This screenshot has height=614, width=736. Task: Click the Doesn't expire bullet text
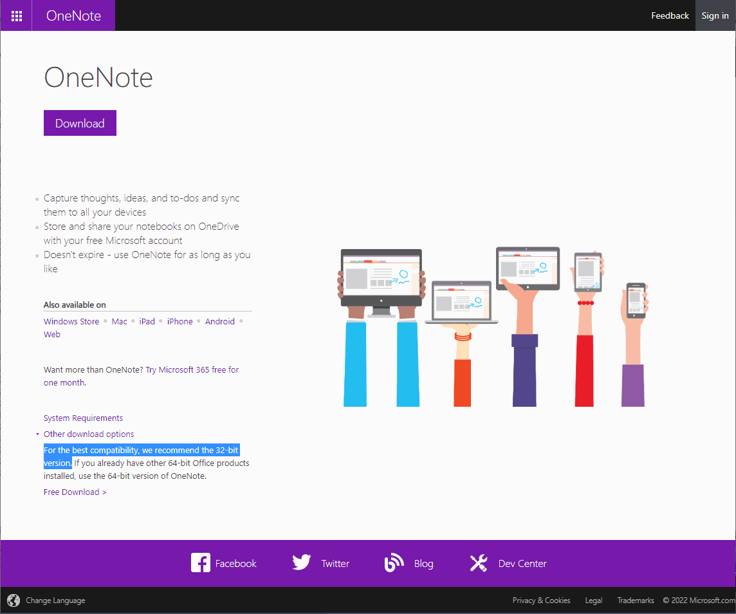pyautogui.click(x=147, y=261)
